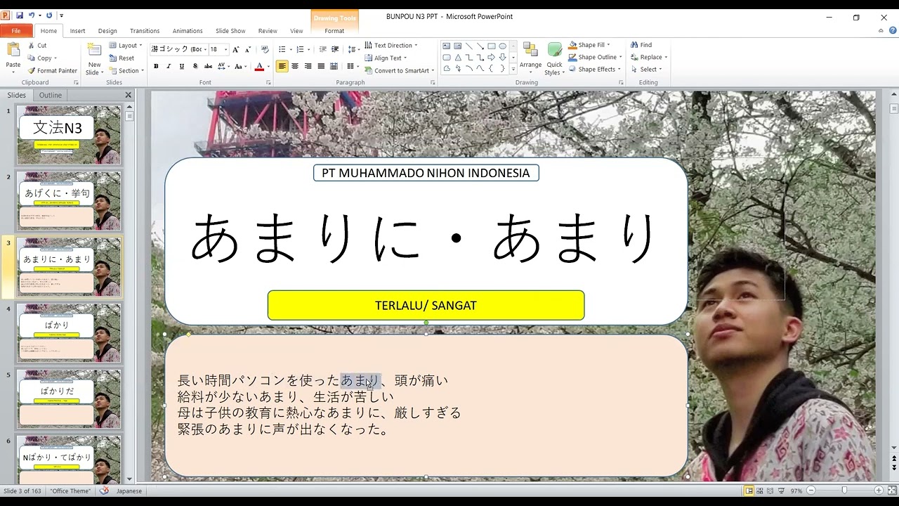Apply the font color red
Image resolution: width=899 pixels, height=506 pixels.
(x=258, y=66)
